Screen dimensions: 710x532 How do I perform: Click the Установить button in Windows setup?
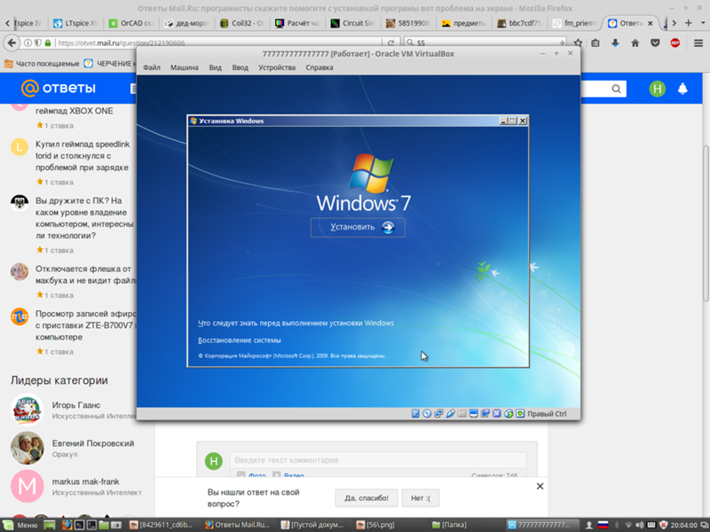358,227
